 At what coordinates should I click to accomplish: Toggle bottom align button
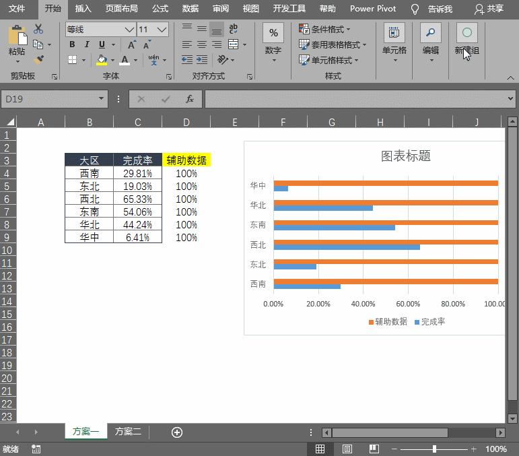(217, 29)
